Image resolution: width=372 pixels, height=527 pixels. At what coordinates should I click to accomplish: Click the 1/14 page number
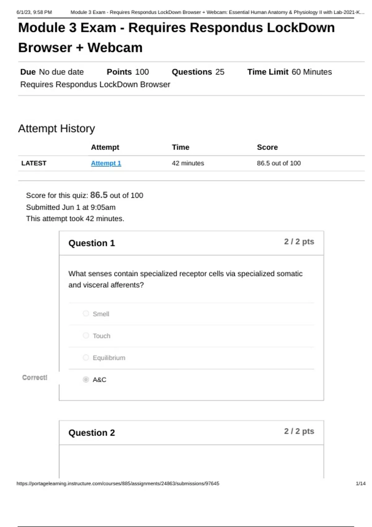point(361,483)
